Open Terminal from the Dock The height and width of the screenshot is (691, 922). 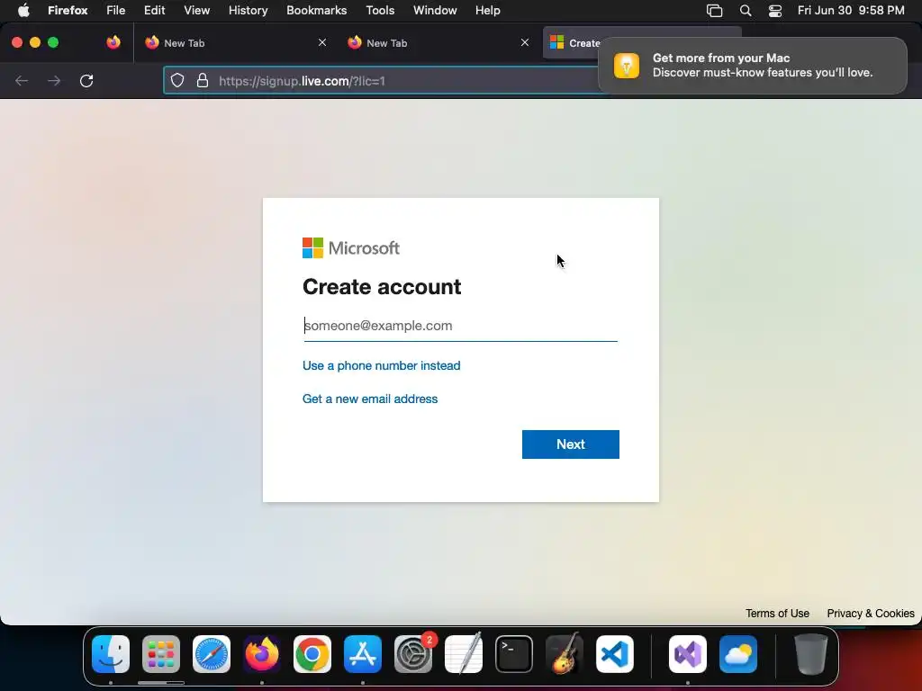(x=514, y=654)
